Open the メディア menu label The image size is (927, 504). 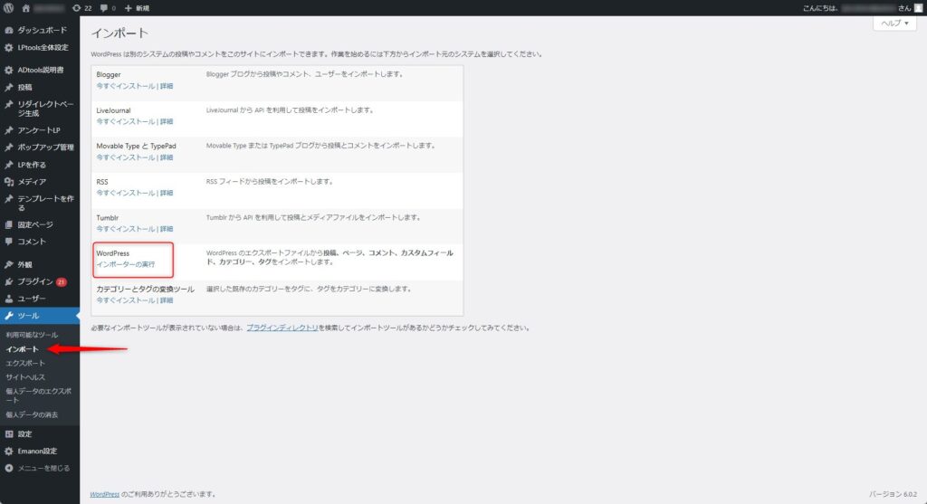[x=32, y=182]
